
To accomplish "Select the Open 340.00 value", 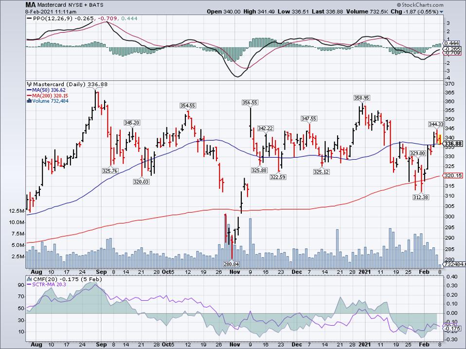I will pyautogui.click(x=224, y=12).
